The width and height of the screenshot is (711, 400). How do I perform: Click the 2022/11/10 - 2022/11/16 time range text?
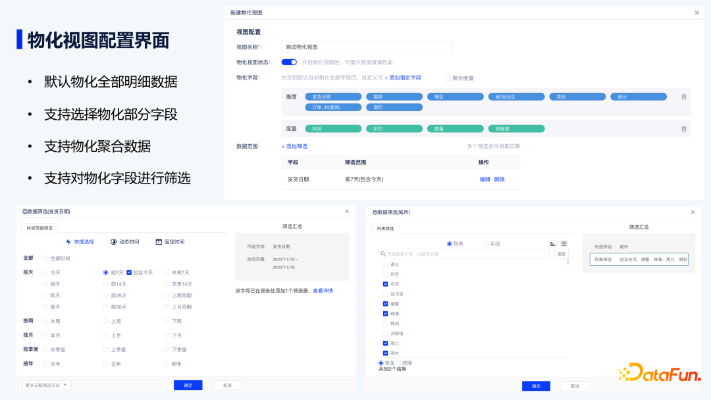[285, 263]
